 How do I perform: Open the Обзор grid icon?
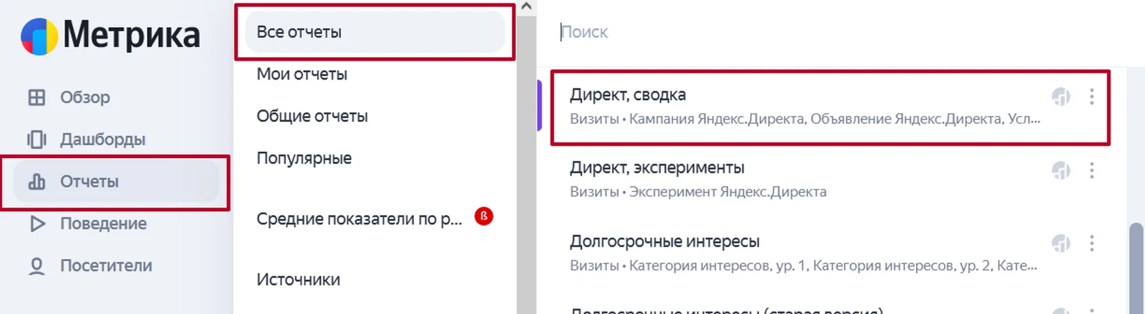[x=37, y=97]
